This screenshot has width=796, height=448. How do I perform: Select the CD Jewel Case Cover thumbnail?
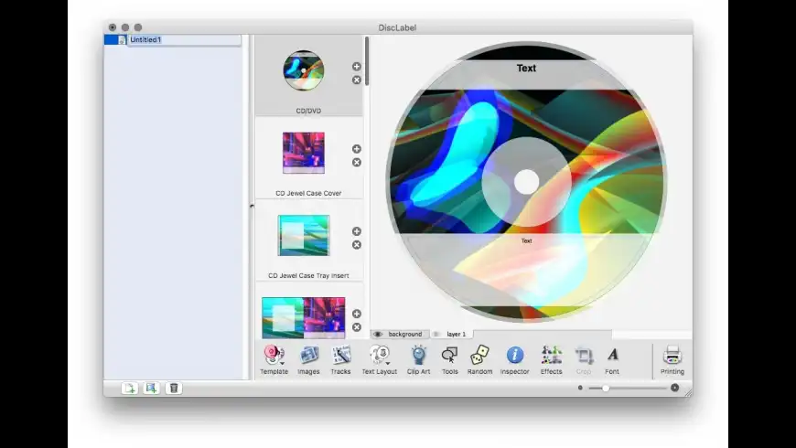(x=304, y=153)
